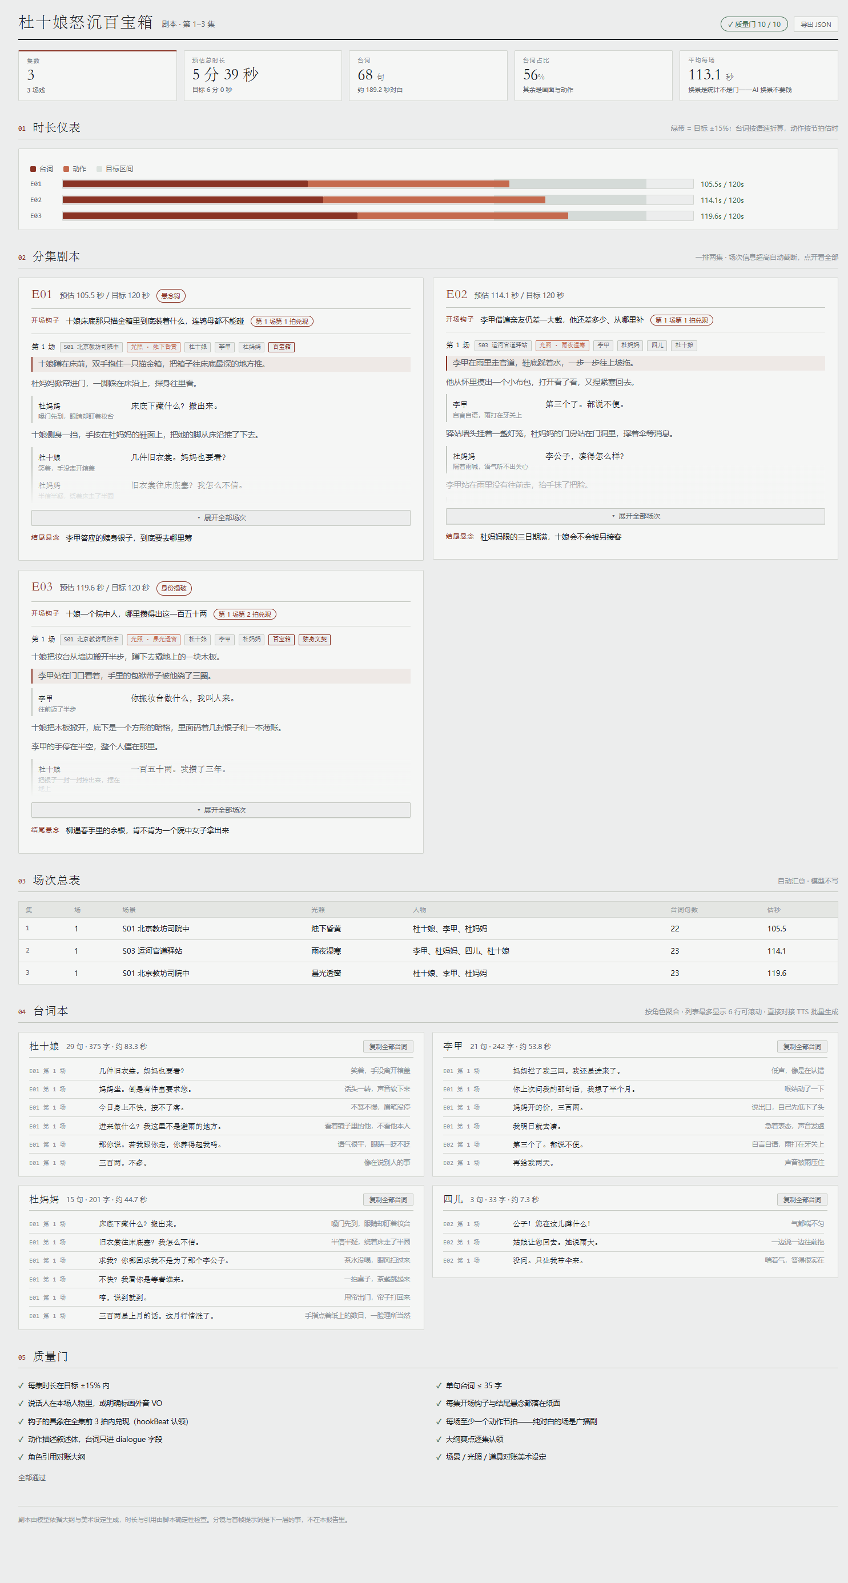Select the 身份揭破 tag on E03
Image resolution: width=848 pixels, height=1583 pixels.
coord(174,589)
